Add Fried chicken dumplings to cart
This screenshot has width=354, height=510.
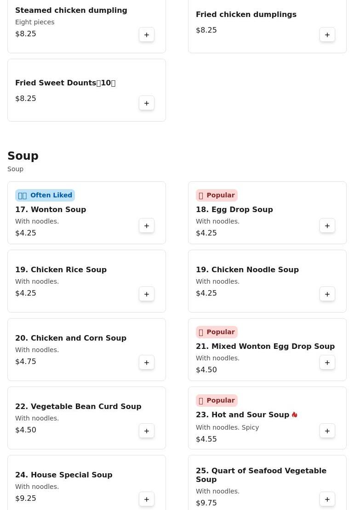coord(327,35)
